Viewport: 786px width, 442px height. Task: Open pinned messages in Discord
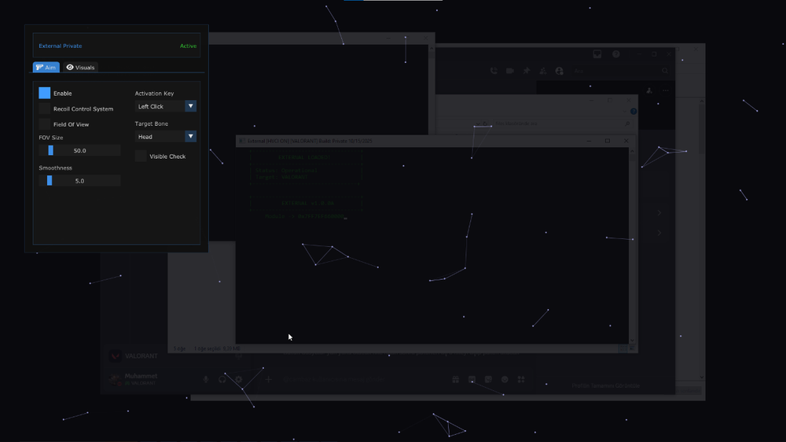527,71
